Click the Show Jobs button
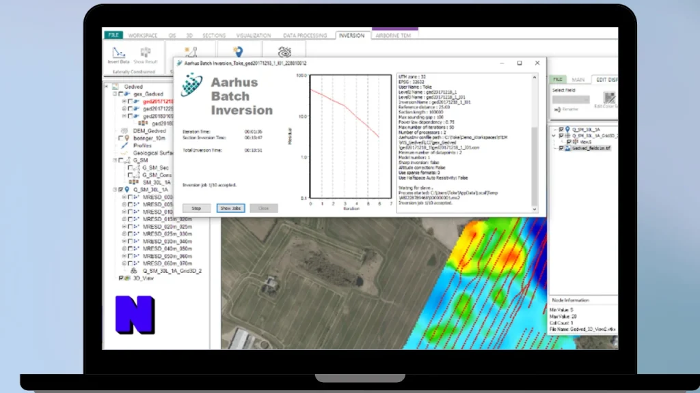Screen dimensions: 700x393 point(230,208)
